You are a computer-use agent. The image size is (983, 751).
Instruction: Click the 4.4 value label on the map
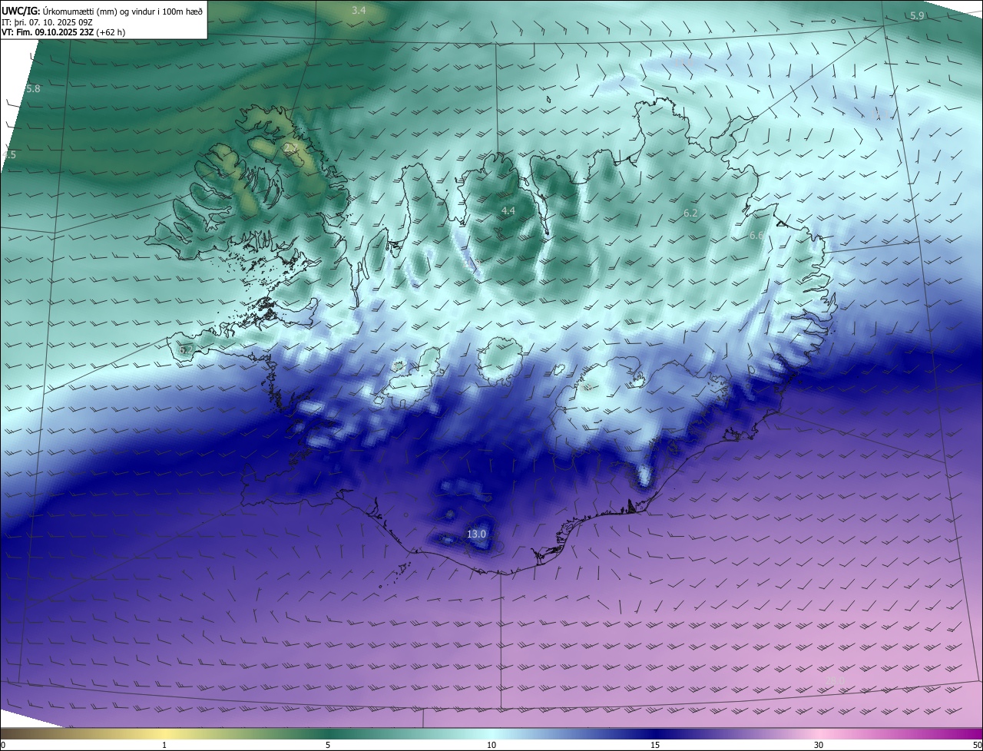[508, 211]
